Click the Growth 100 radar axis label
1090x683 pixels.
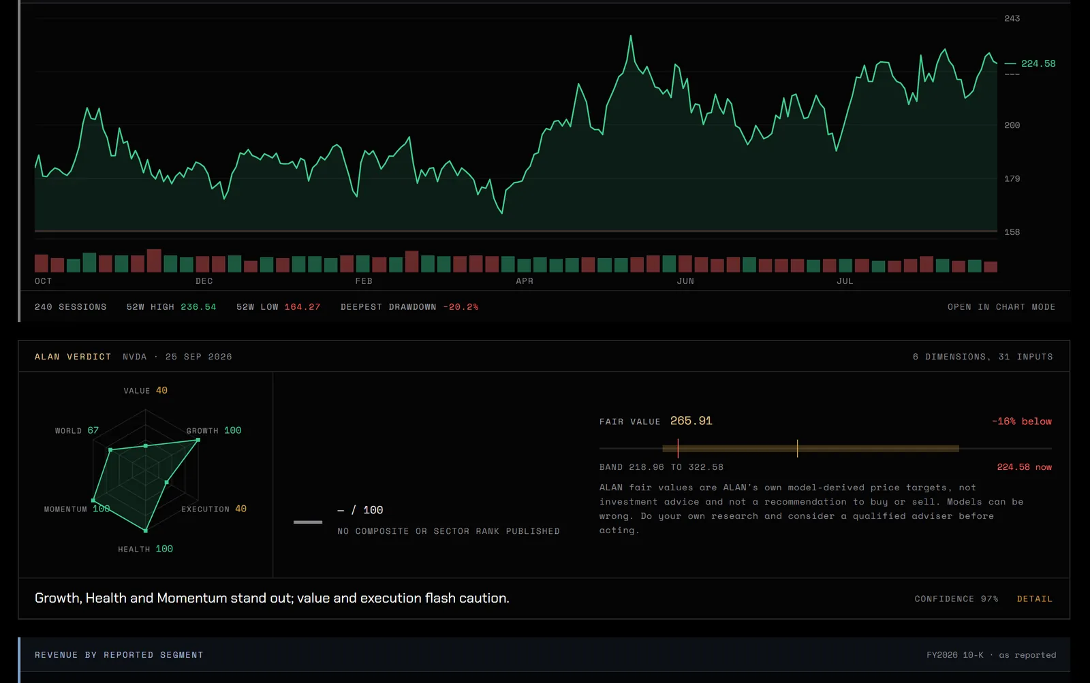click(214, 430)
